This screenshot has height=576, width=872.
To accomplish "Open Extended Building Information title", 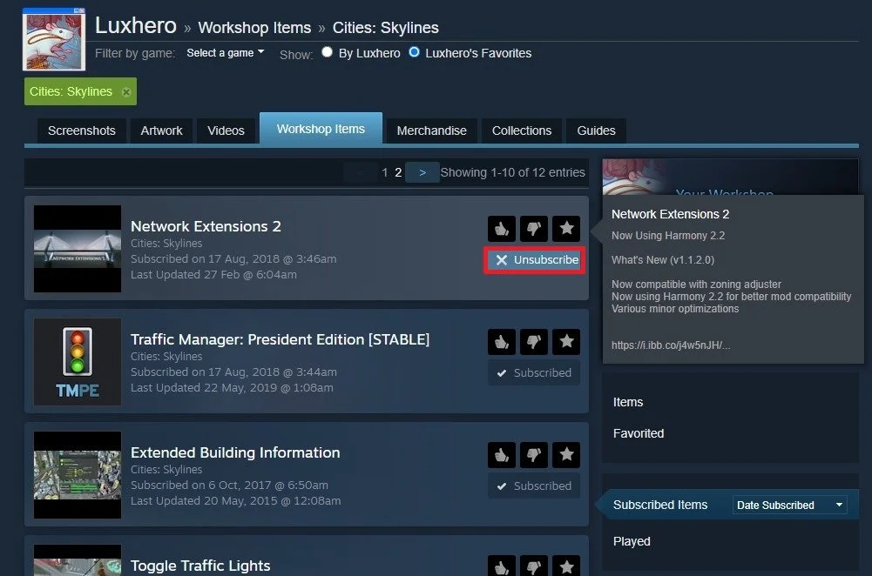I will (235, 452).
